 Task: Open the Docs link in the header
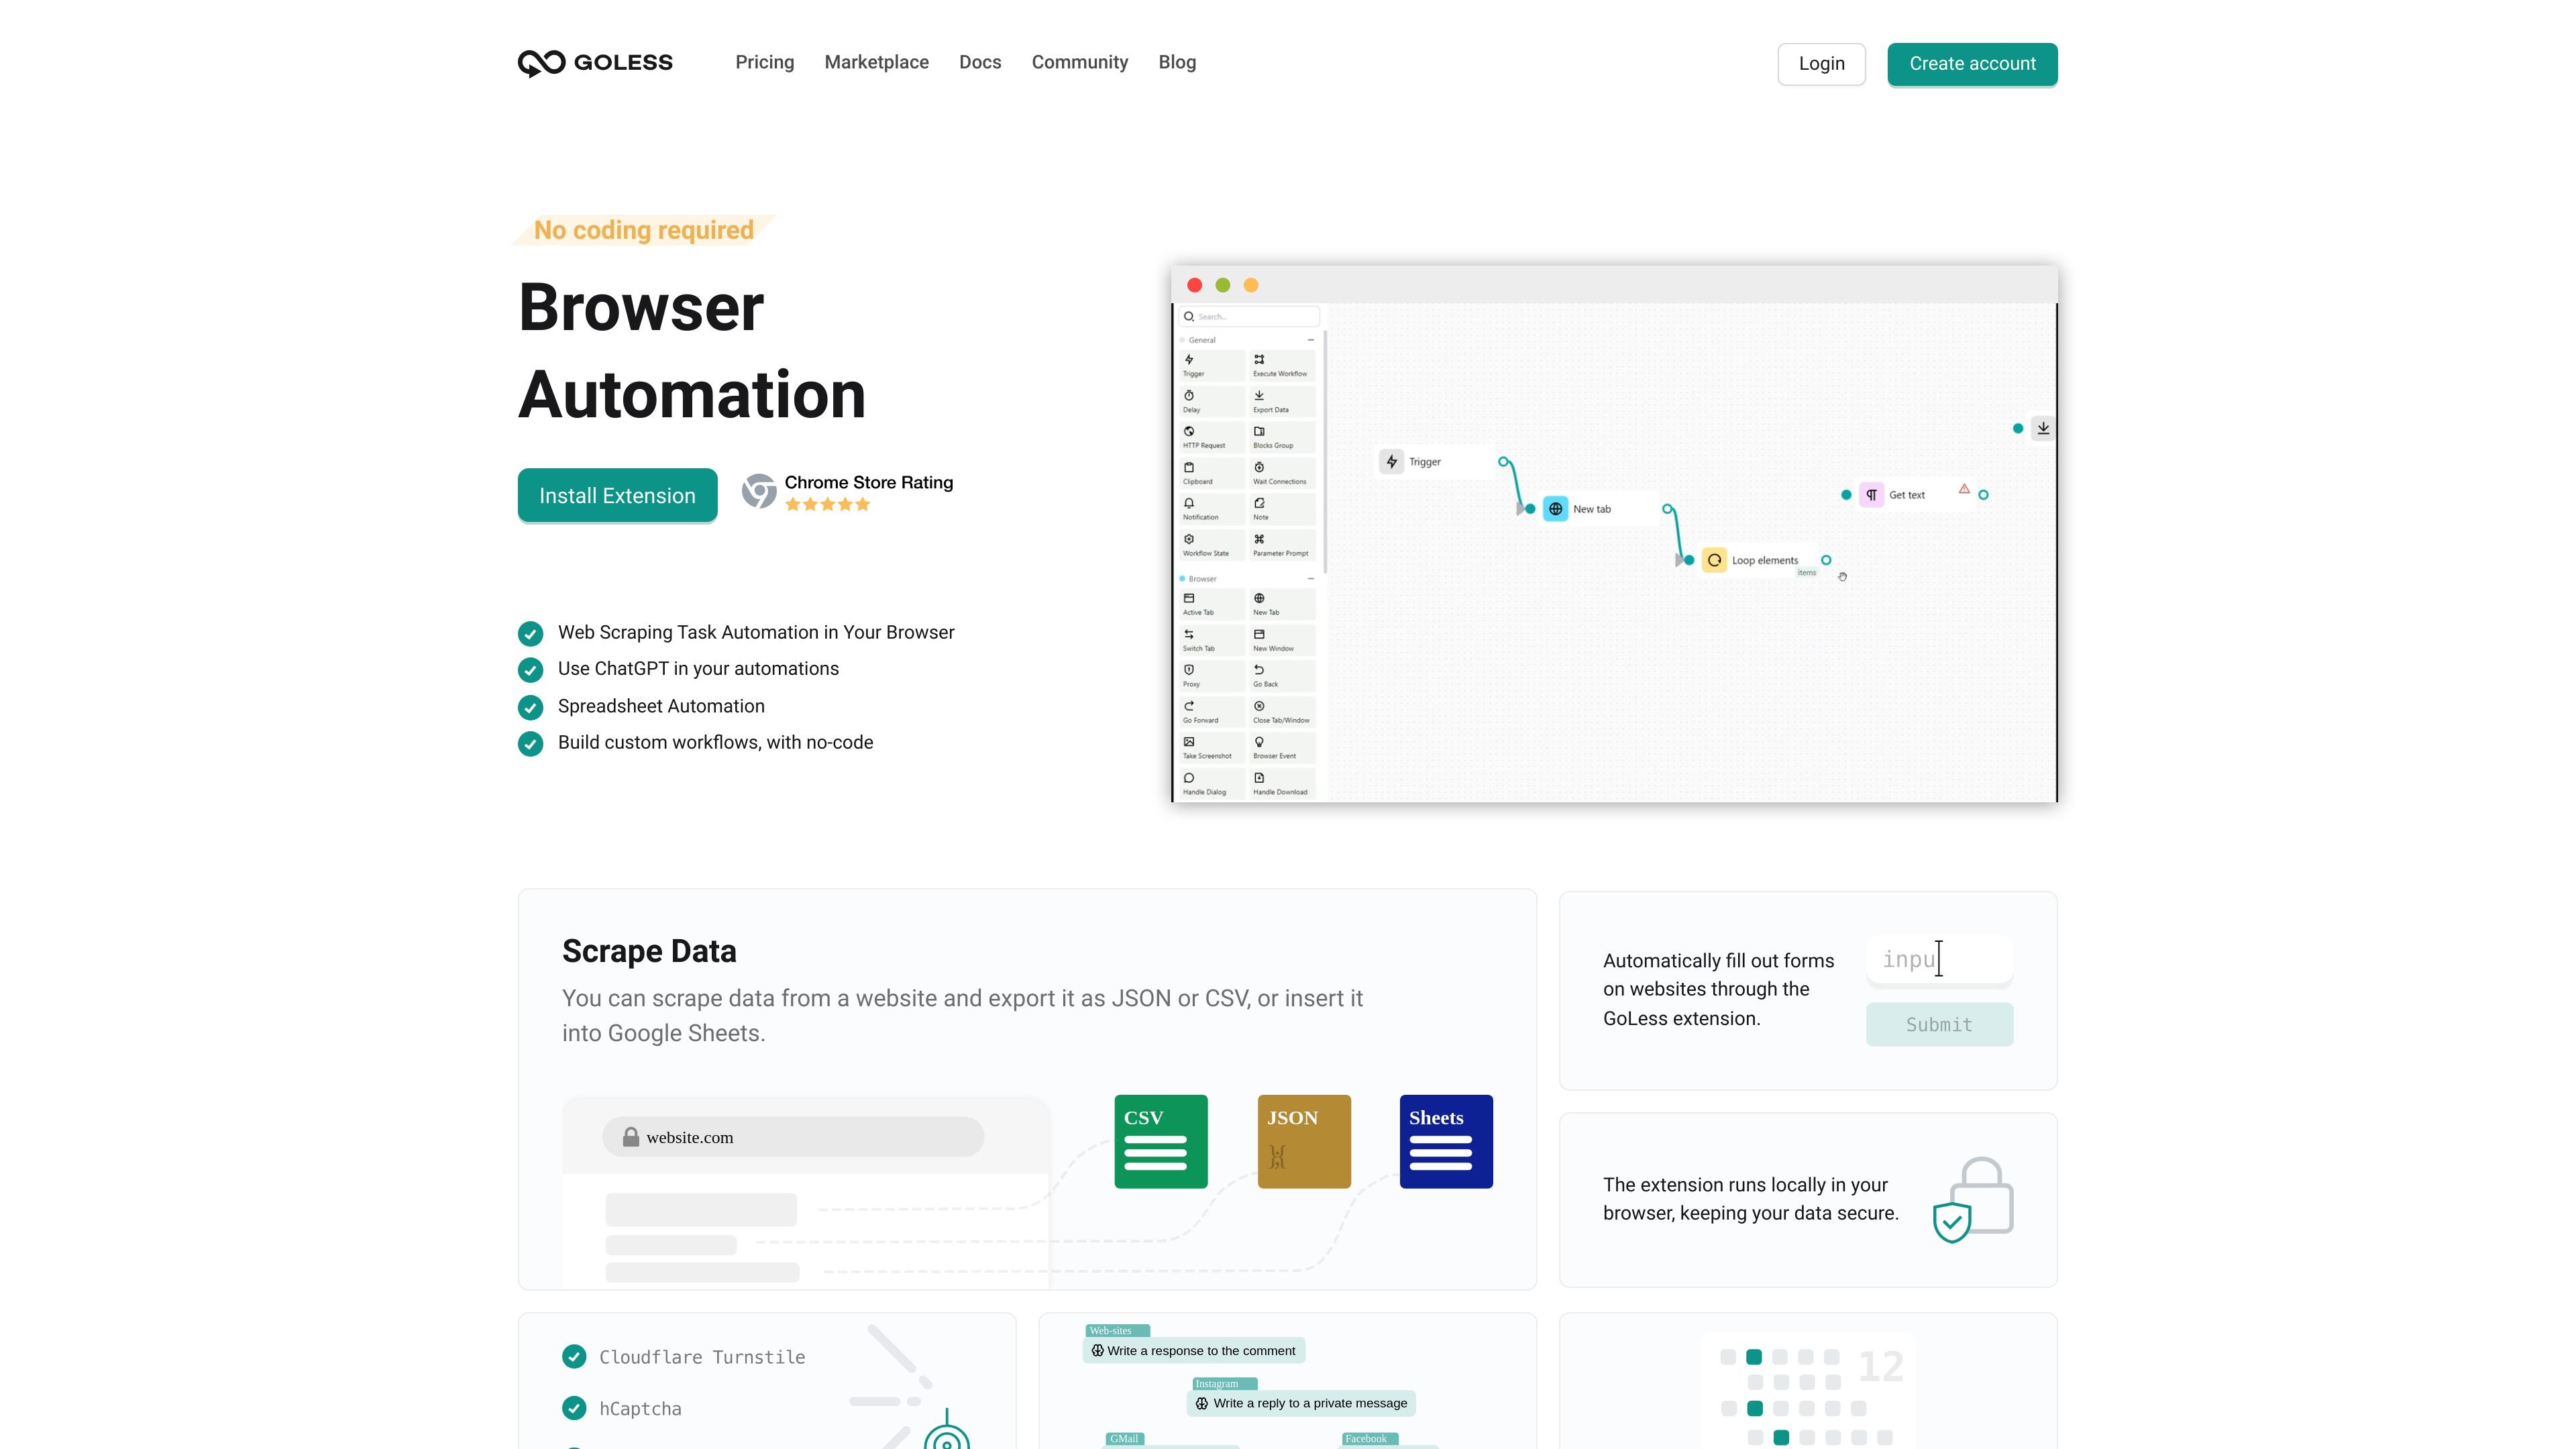pos(980,62)
